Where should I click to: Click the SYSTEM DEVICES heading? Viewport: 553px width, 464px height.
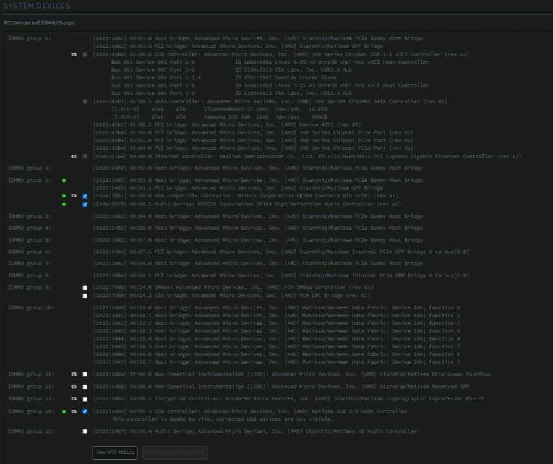(37, 6)
